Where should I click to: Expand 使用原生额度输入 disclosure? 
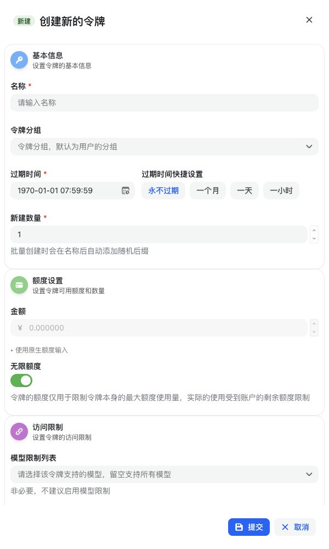(39, 350)
